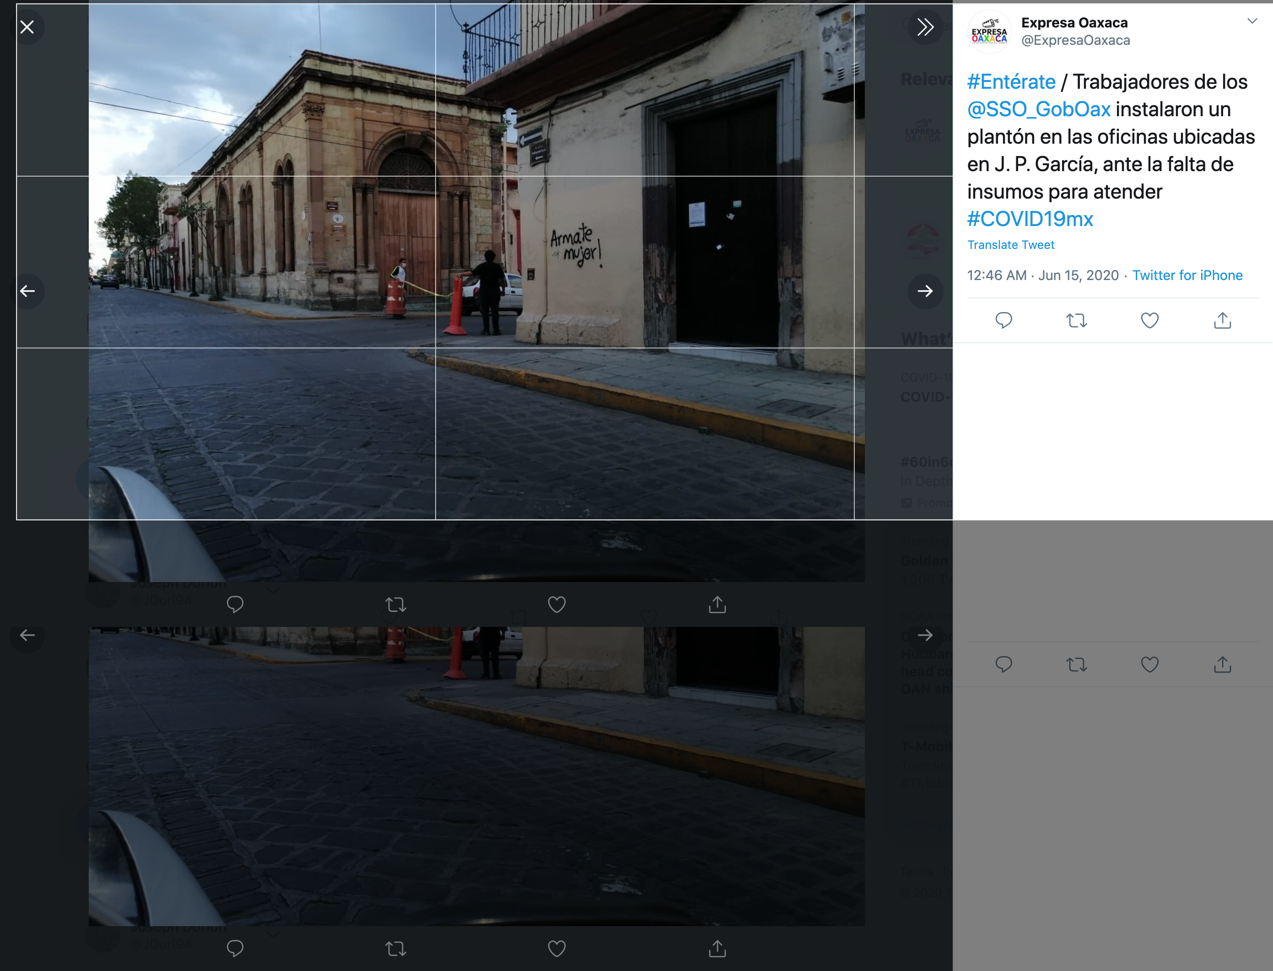
Task: Click the retweet icon below the photo
Action: click(x=395, y=604)
